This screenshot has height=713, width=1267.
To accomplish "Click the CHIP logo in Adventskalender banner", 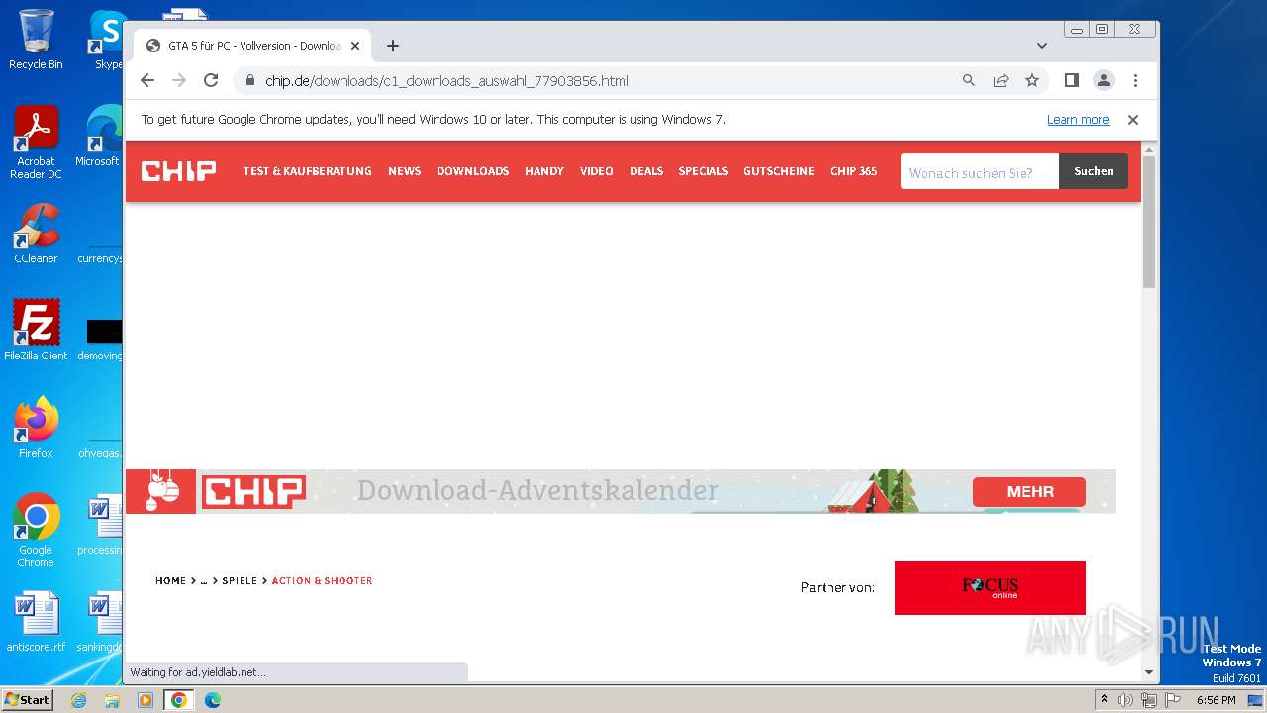I will point(253,491).
